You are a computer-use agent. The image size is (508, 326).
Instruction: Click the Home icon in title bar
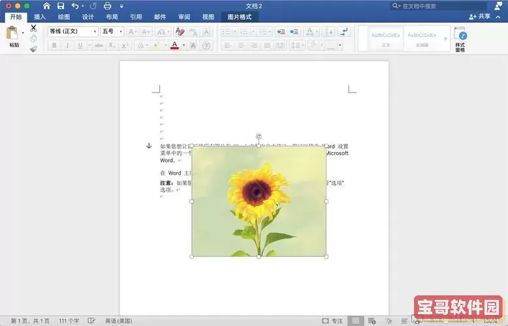[x=46, y=6]
